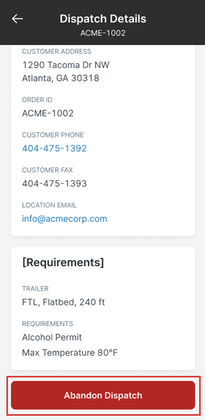This screenshot has height=420, width=205.
Task: Call customer phone 404-475-1392
Action: click(x=54, y=148)
